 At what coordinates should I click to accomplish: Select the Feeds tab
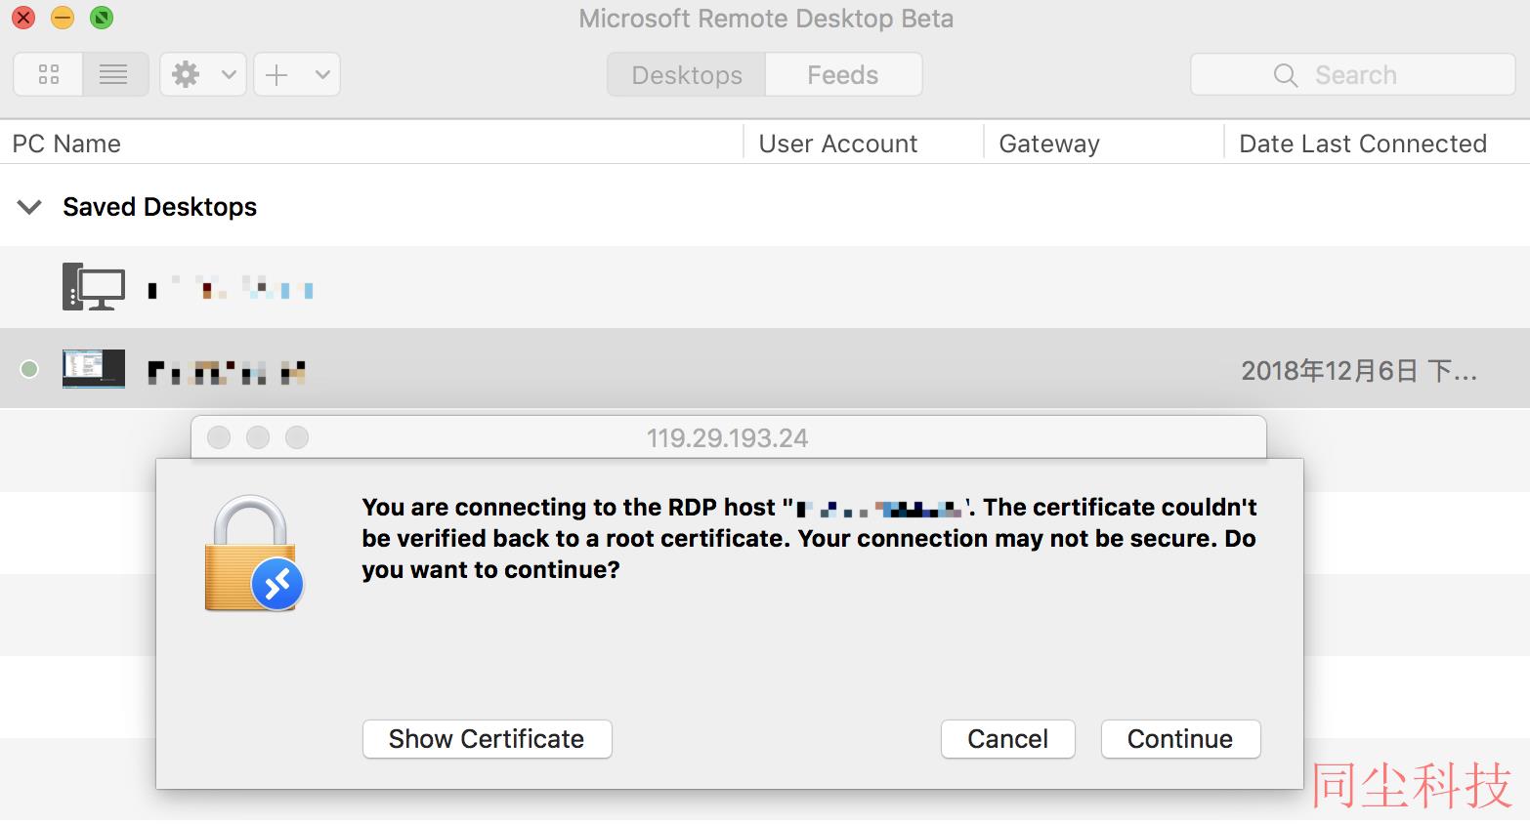pos(843,75)
